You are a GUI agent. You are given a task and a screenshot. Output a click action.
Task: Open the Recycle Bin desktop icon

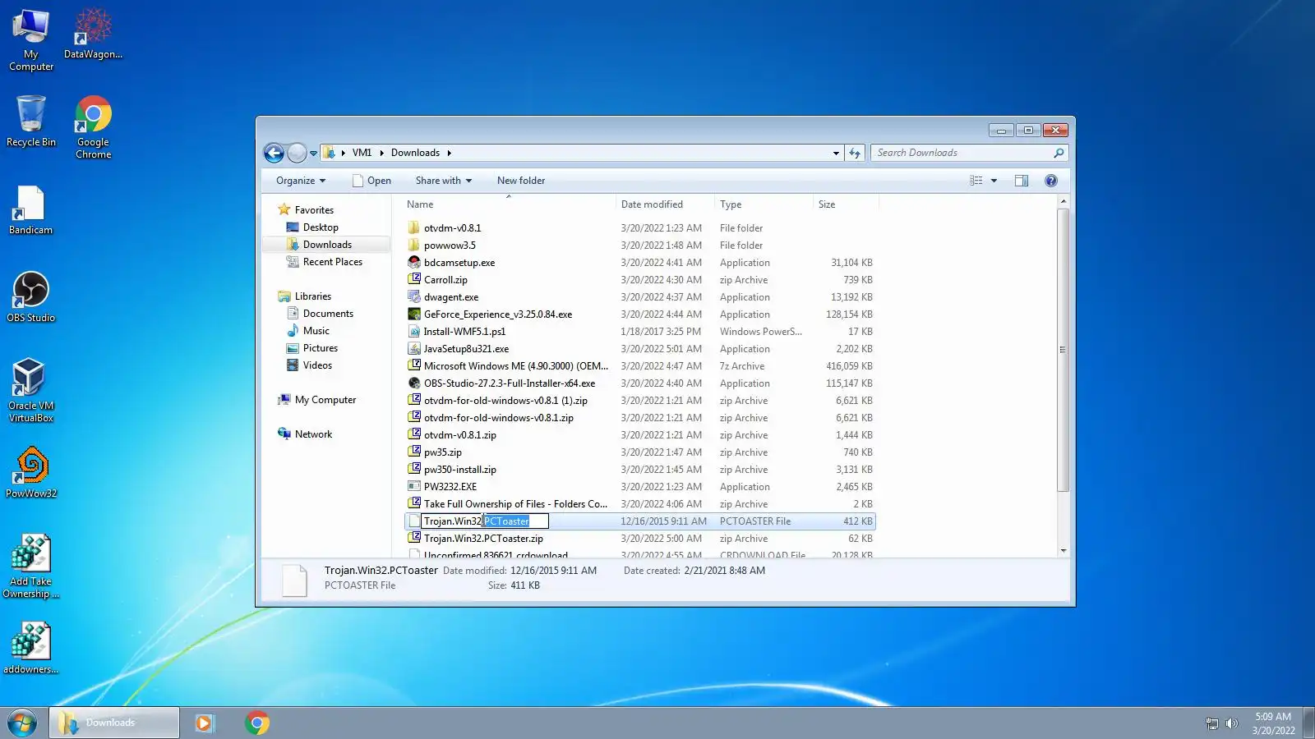pos(31,121)
